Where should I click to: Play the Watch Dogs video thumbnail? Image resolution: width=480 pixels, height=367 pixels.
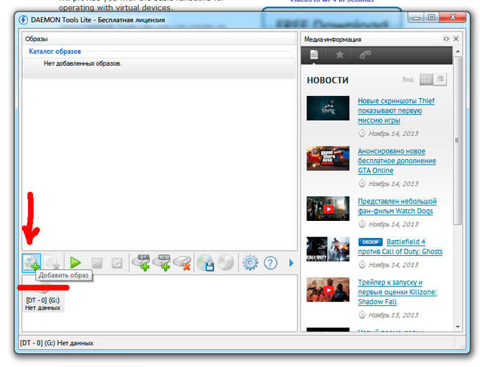tap(328, 209)
